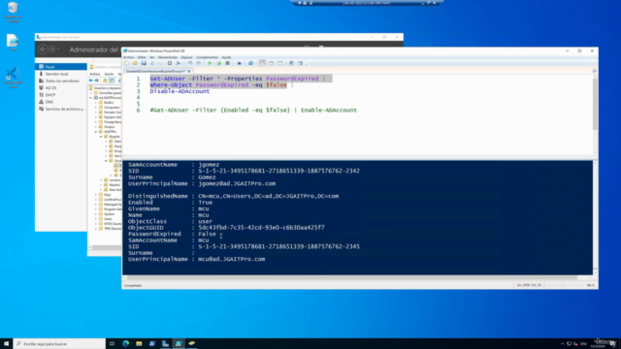Image resolution: width=621 pixels, height=349 pixels.
Task: Open the Archivo menu in PowerShell ISE
Action: 128,57
